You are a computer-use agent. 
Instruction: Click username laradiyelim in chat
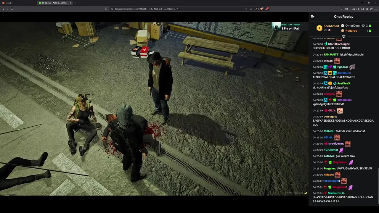336,144
